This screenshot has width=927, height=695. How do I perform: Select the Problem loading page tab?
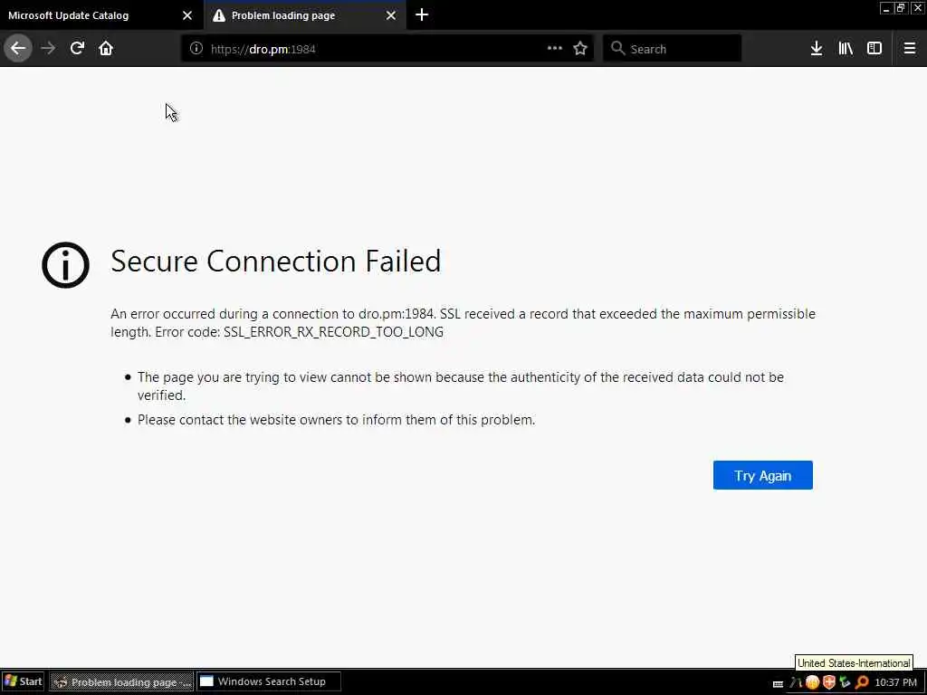(x=290, y=15)
